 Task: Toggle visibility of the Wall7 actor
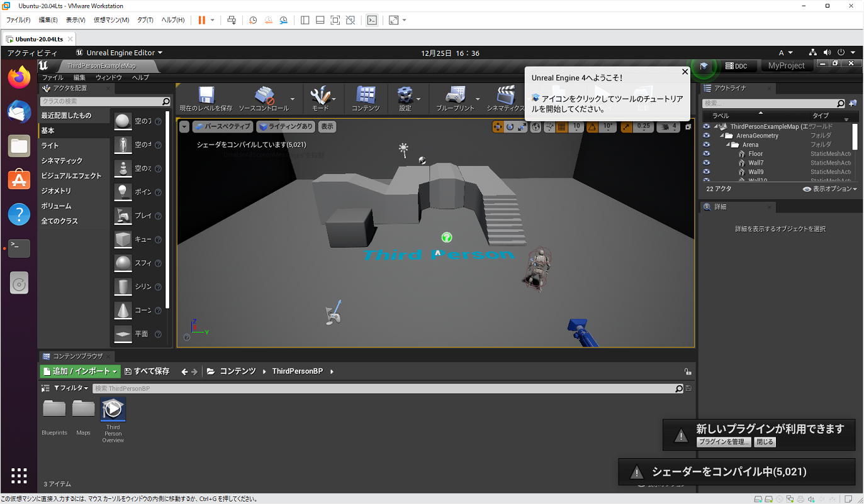pos(706,163)
